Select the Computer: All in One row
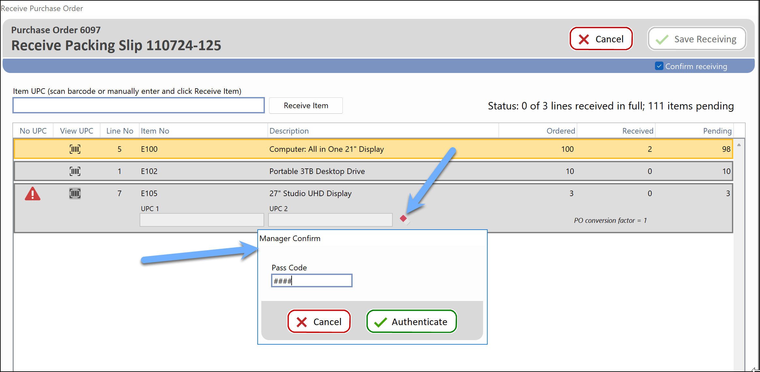The image size is (760, 372). coord(326,149)
